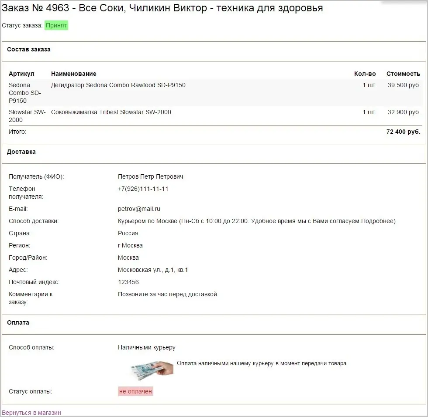Click product name 'Дегидратор Sedona Combo Rawfood SD-P9150'
Viewport: 428px width, 417px height.
[x=118, y=85]
